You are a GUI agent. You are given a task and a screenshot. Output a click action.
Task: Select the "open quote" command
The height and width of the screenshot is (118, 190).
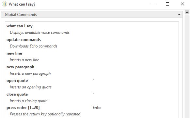point(17,81)
